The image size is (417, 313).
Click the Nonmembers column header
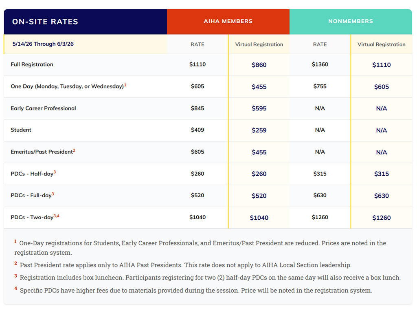tap(351, 21)
